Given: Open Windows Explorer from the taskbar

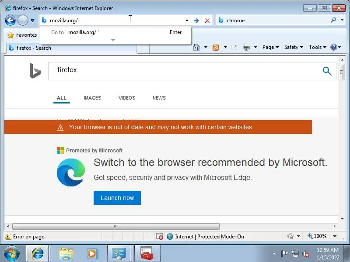Looking at the screenshot, I should [x=66, y=254].
